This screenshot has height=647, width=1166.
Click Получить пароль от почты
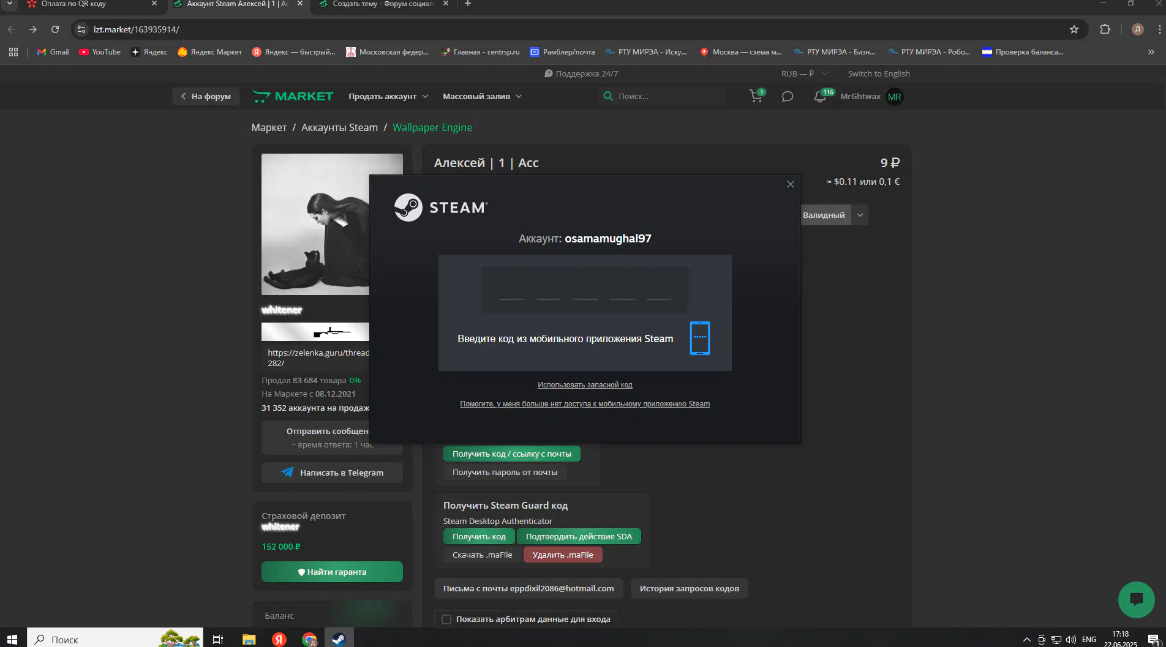click(x=505, y=472)
